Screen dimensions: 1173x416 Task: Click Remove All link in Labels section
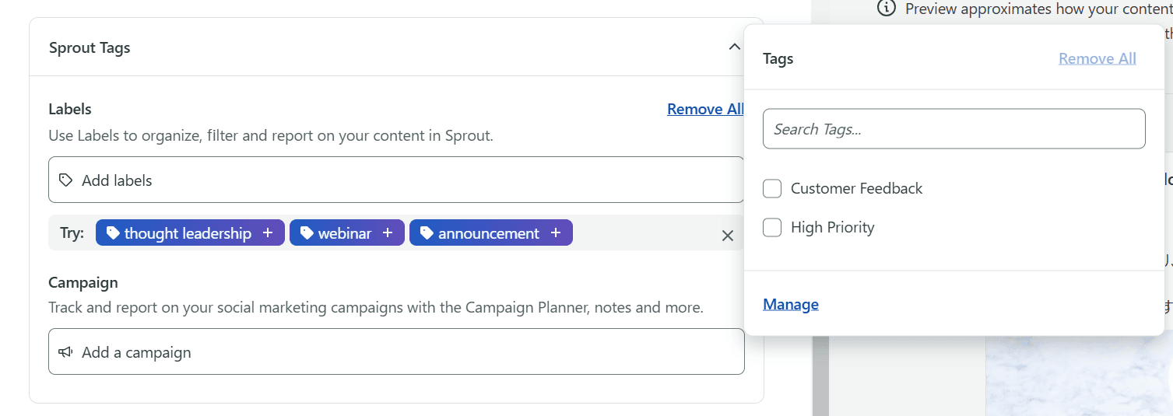704,110
